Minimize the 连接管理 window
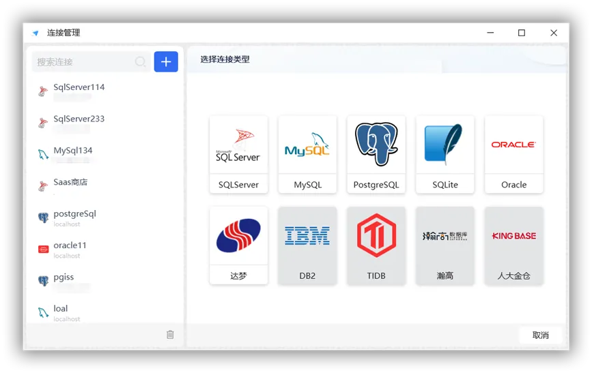This screenshot has height=373, width=592. pos(490,33)
